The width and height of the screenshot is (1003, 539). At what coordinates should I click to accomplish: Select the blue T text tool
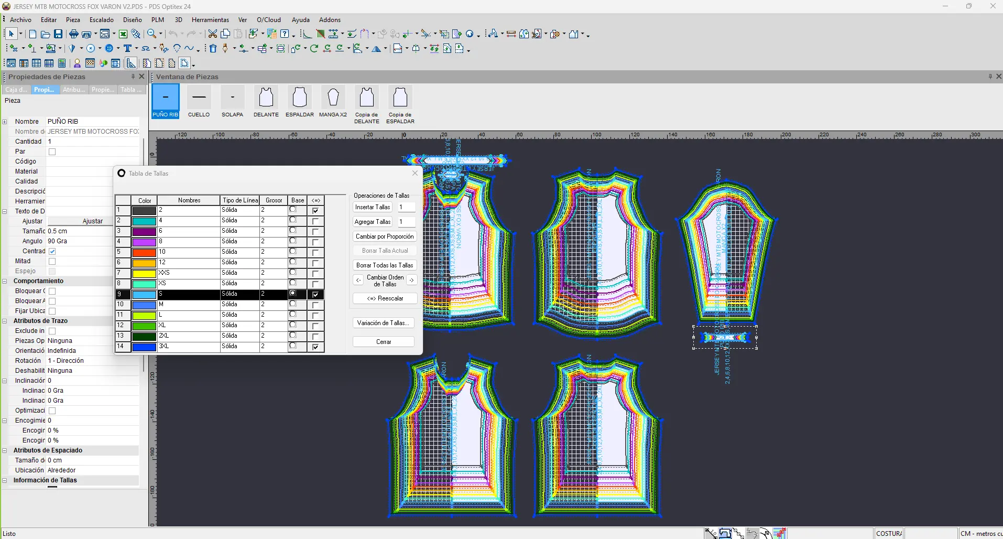pyautogui.click(x=127, y=49)
